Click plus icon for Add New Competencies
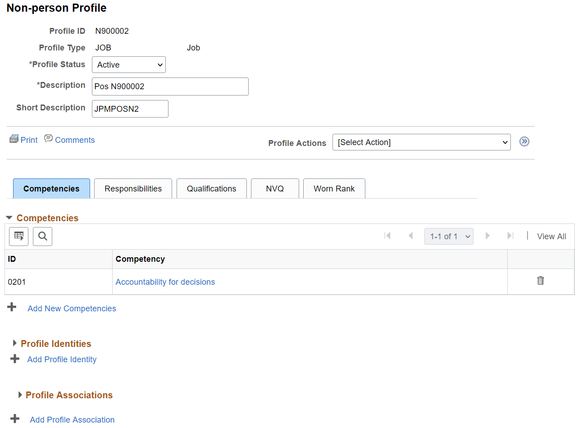 point(12,307)
